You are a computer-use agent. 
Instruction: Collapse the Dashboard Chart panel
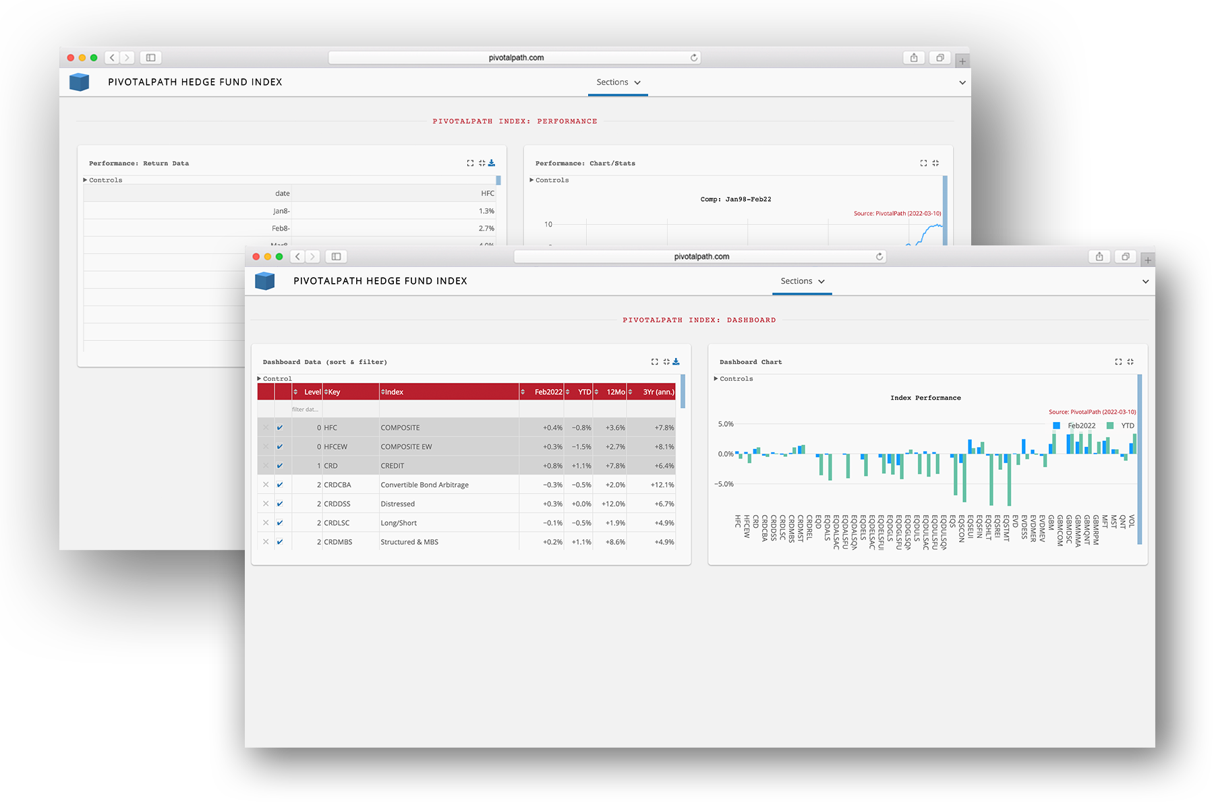(1130, 362)
